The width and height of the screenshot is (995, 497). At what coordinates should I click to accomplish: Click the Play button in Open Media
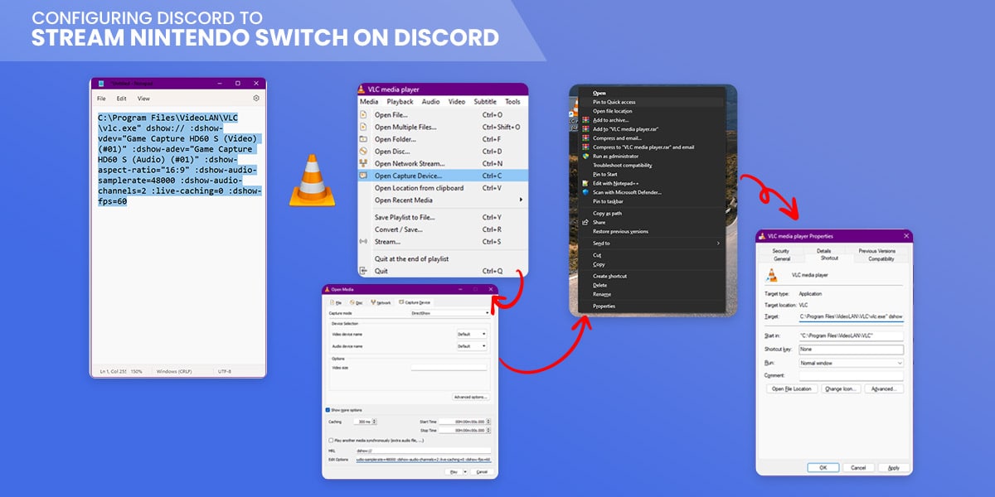pos(452,471)
